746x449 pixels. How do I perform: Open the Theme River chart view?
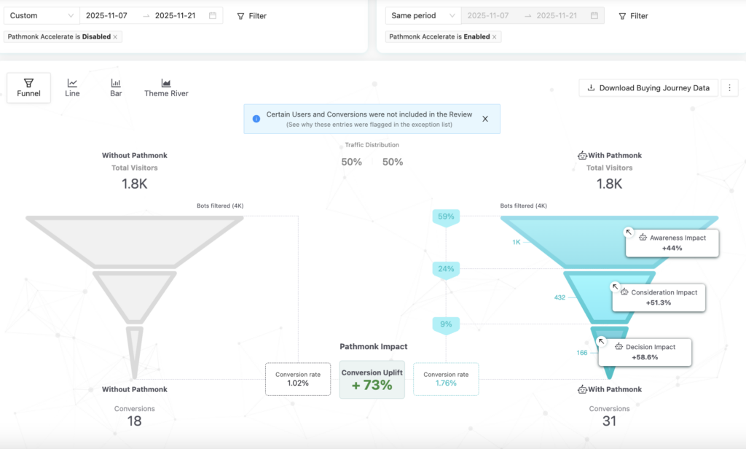166,87
